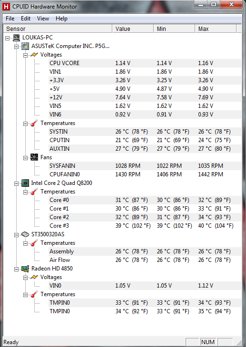This screenshot has width=246, height=347.
Task: Click the ST3500320AS hard drive icon
Action: tap(25, 234)
